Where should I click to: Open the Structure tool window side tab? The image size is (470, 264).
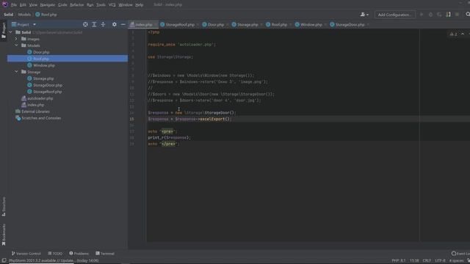pyautogui.click(x=4, y=206)
